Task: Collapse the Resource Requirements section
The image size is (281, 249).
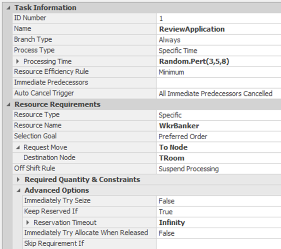Action: tap(8, 104)
